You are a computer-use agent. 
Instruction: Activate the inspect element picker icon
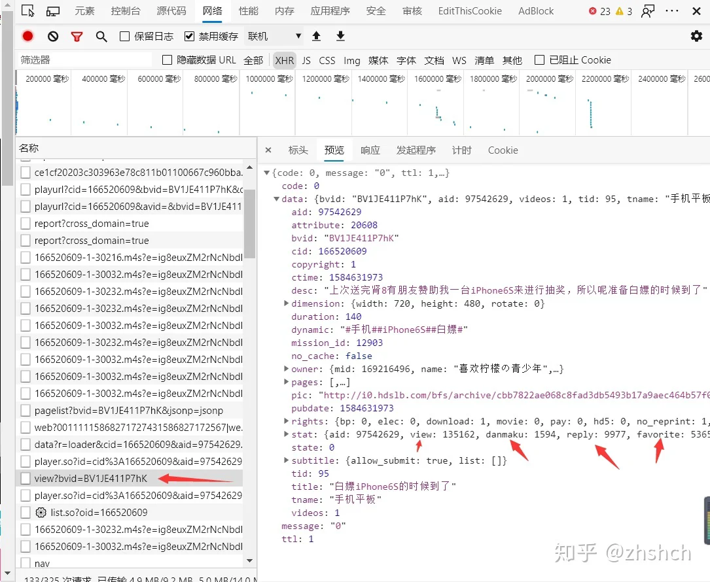pos(27,11)
